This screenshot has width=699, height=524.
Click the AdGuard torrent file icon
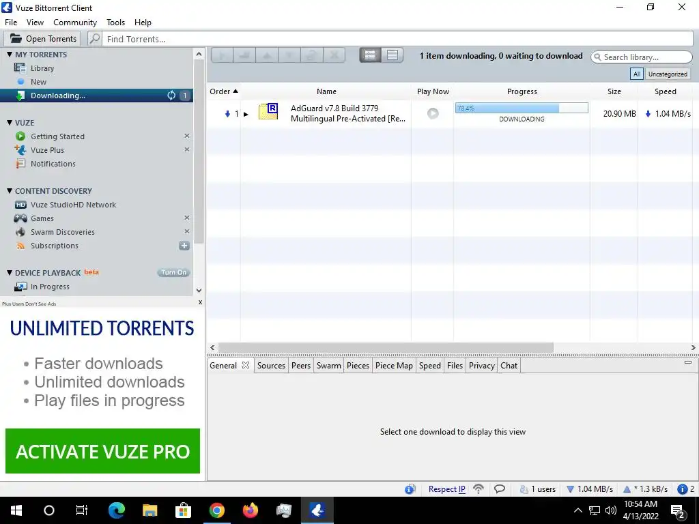[268, 111]
